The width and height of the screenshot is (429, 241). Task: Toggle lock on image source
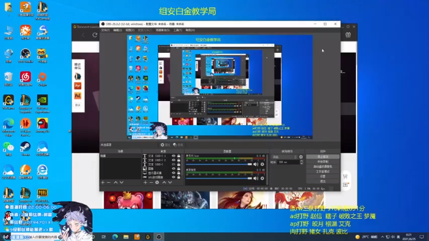tap(179, 169)
